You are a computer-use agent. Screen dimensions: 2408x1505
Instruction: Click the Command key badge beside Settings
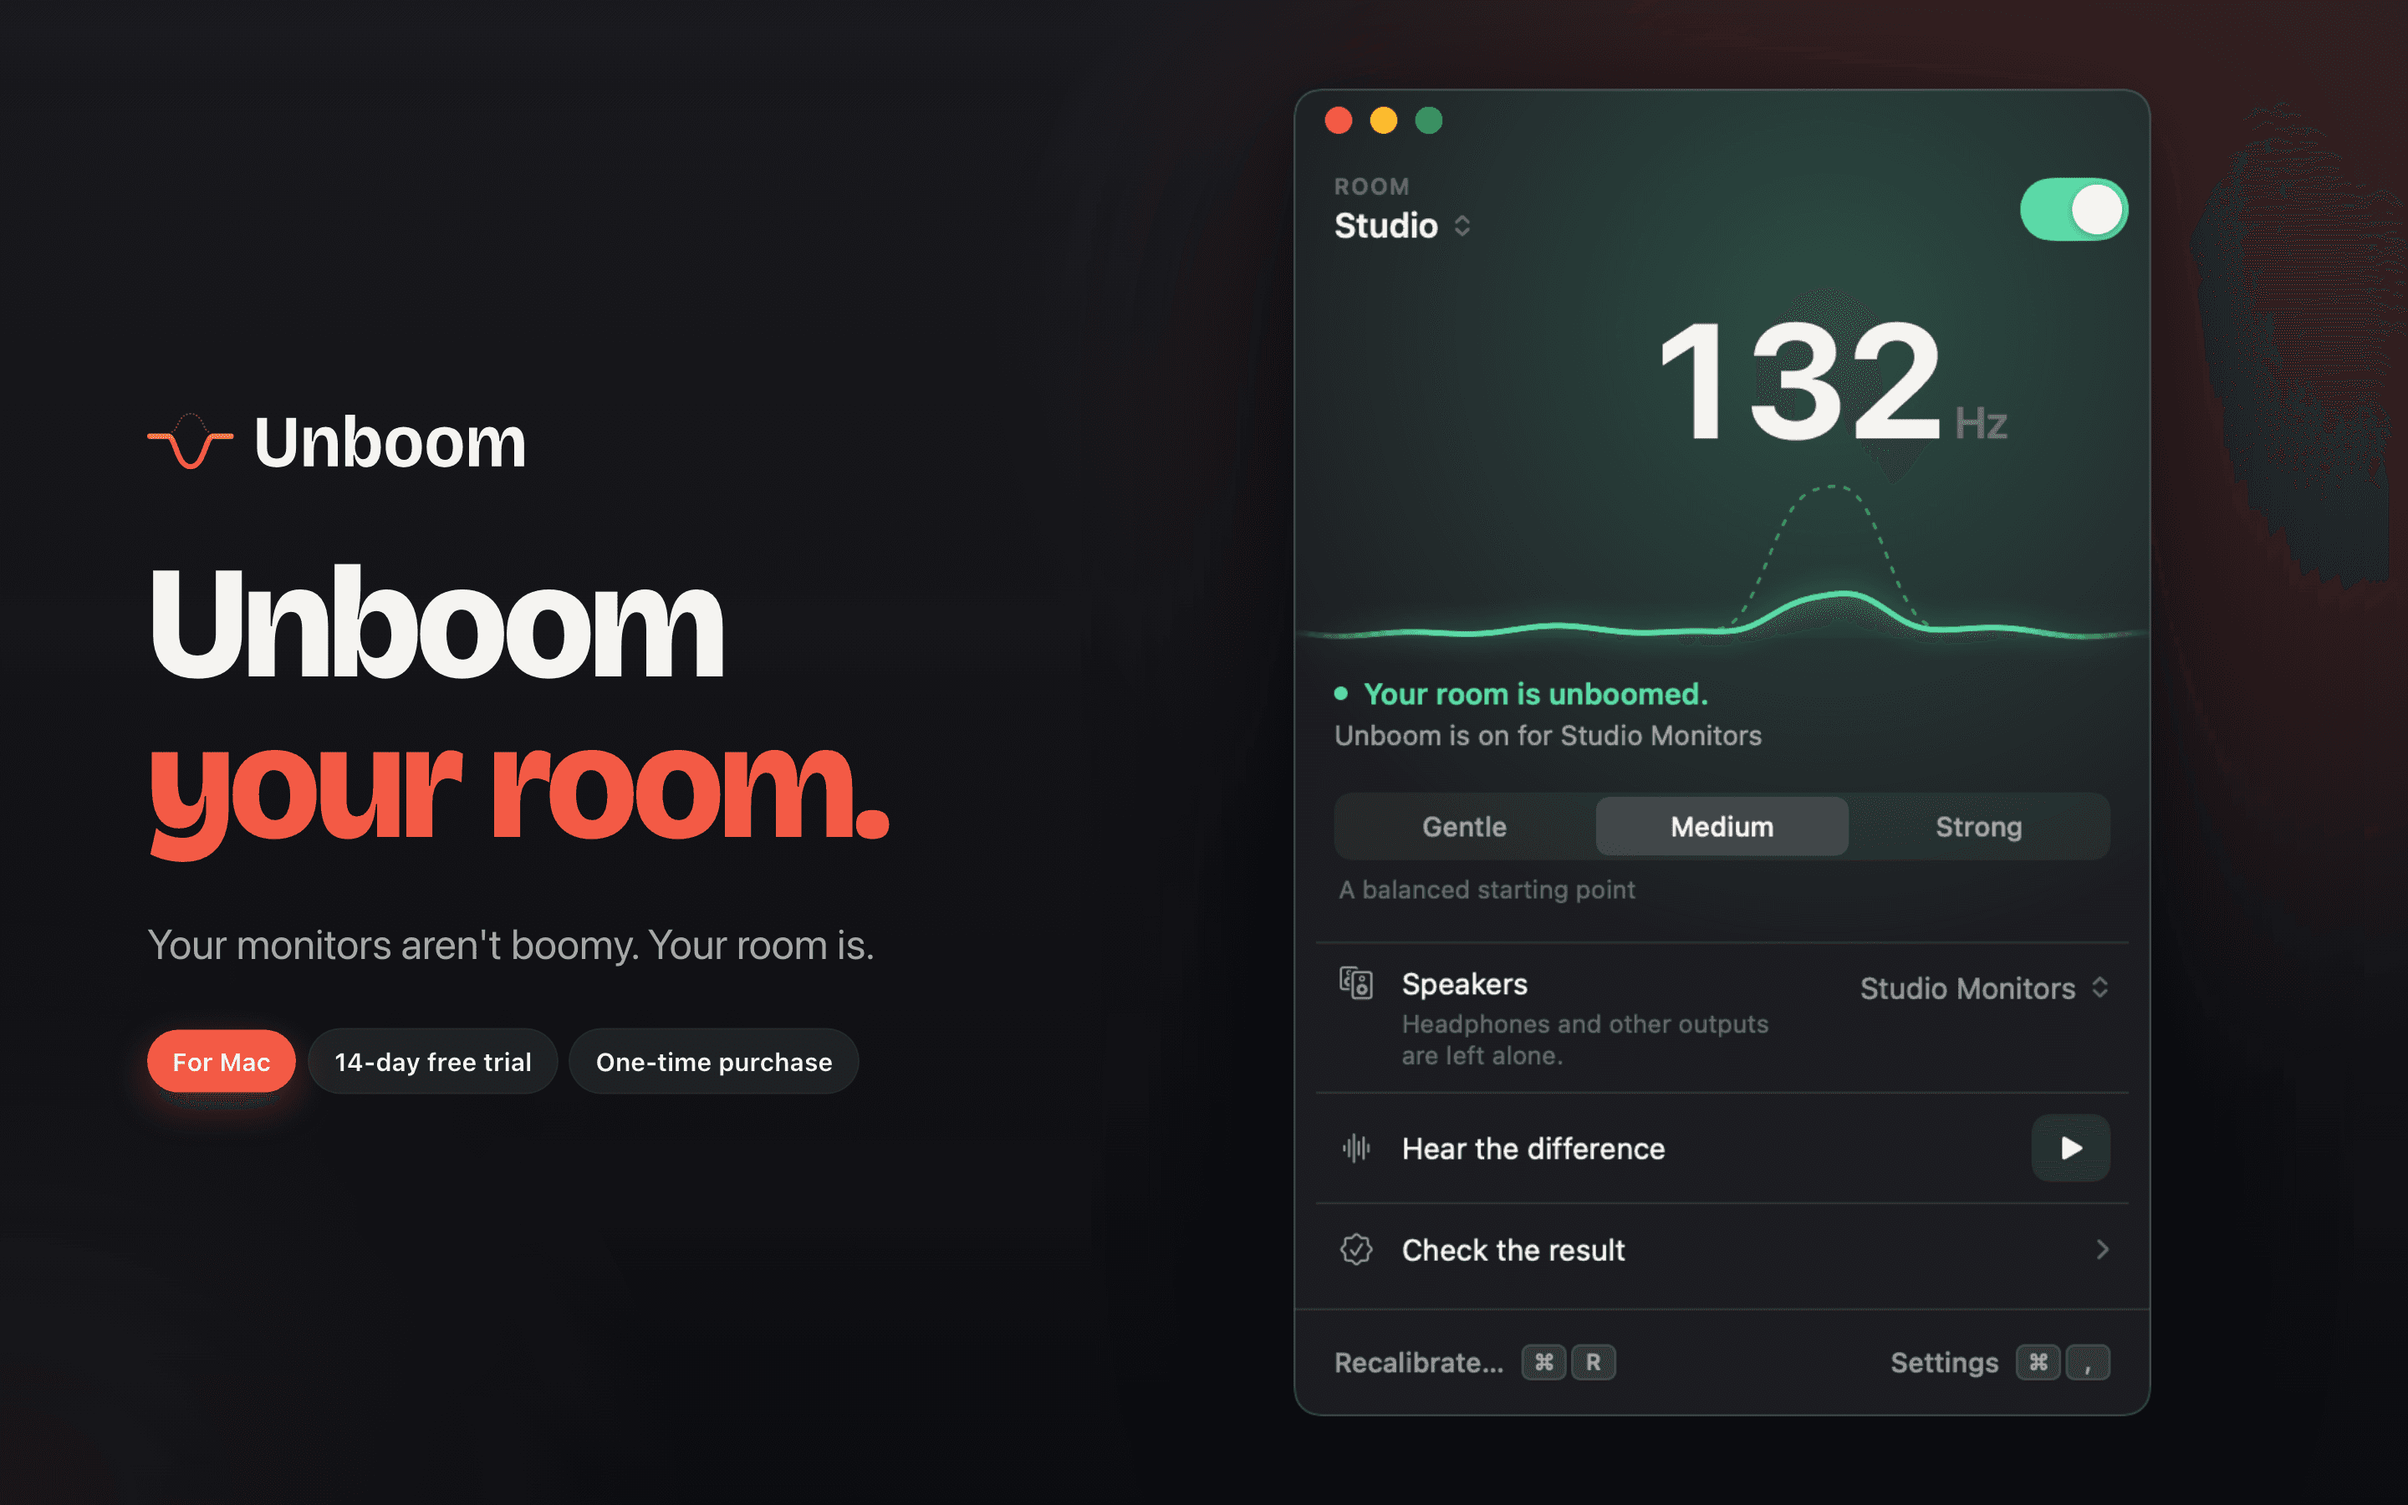pyautogui.click(x=2038, y=1362)
